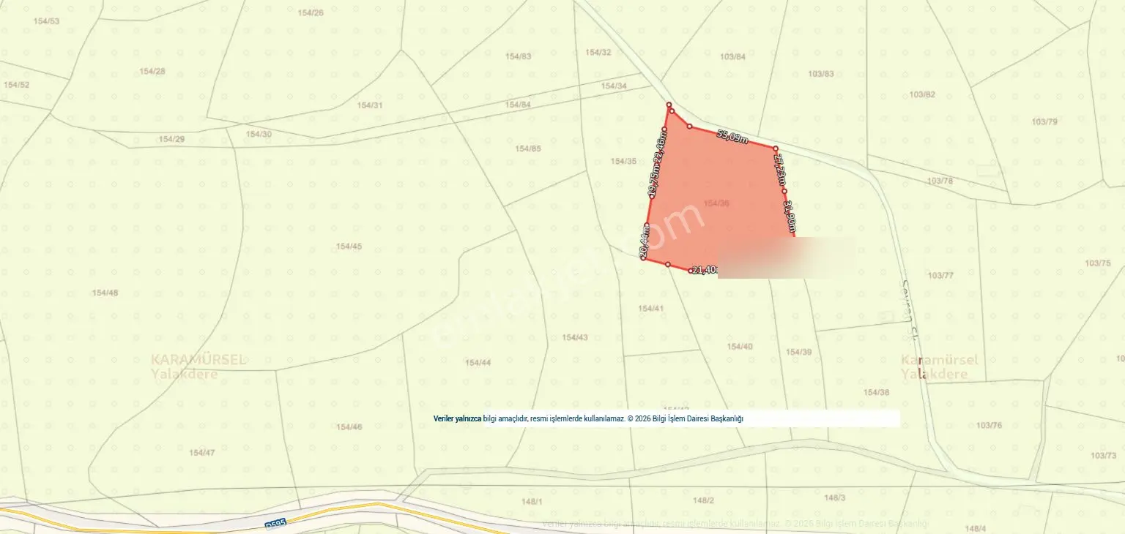Screen dimensions: 1125x534
Task: Select parcel label 154/31
Action: 370,105
